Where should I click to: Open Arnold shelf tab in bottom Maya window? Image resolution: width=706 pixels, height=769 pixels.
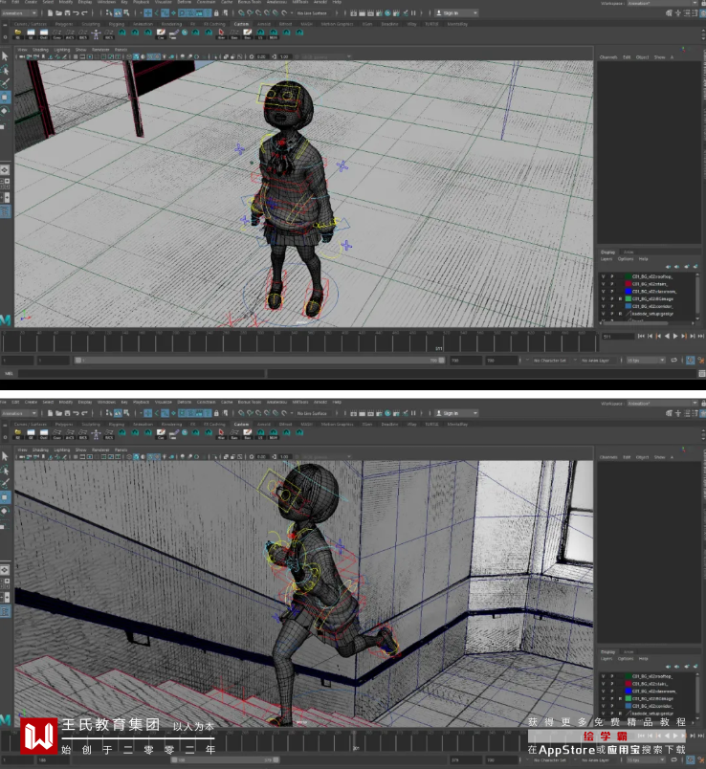(264, 425)
